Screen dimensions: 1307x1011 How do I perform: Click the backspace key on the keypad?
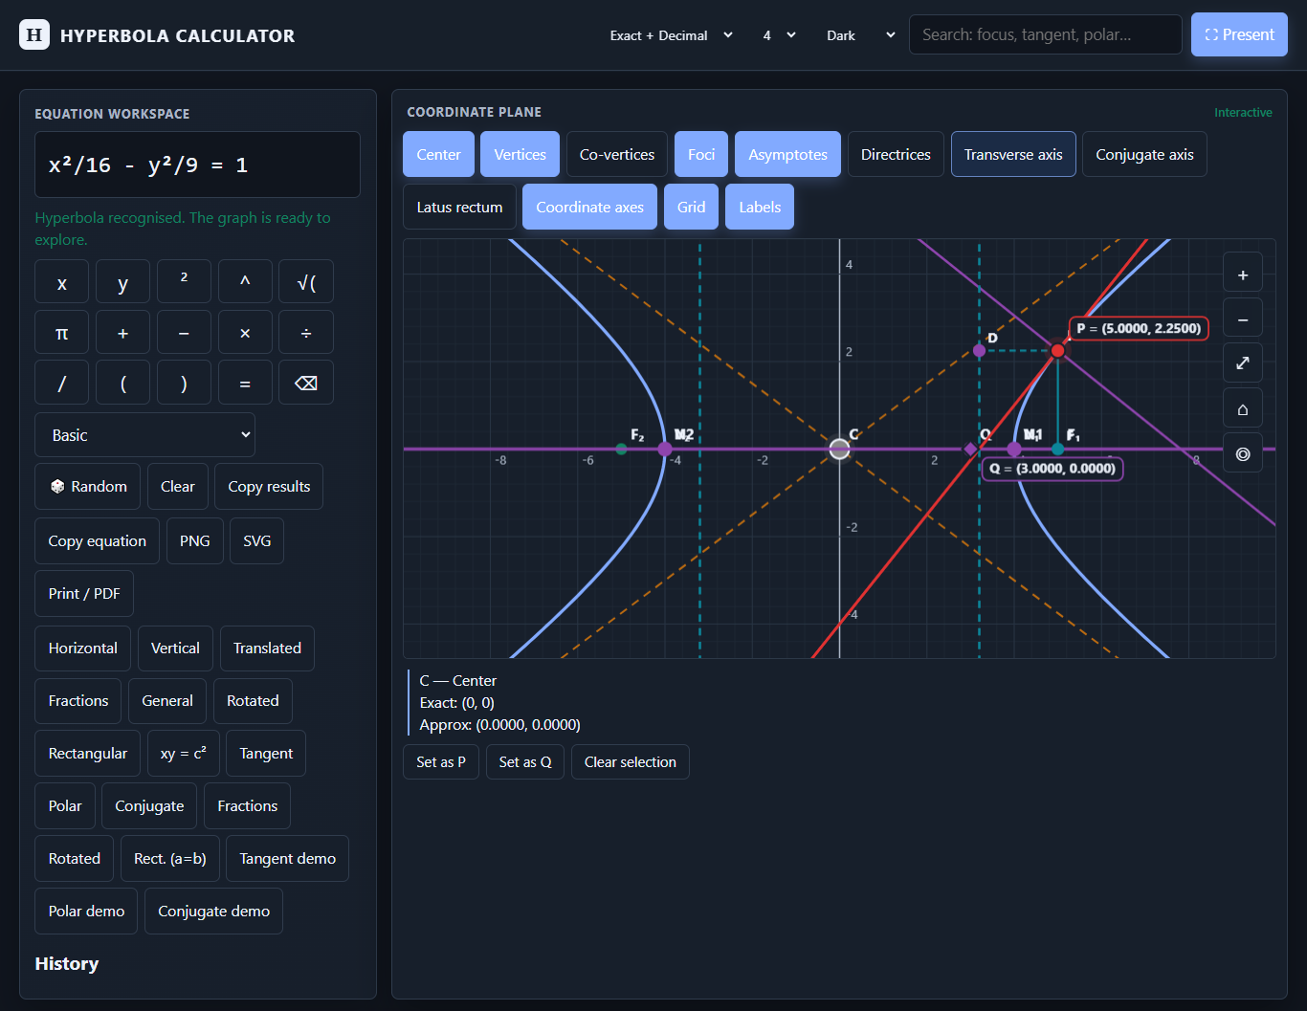coord(306,383)
